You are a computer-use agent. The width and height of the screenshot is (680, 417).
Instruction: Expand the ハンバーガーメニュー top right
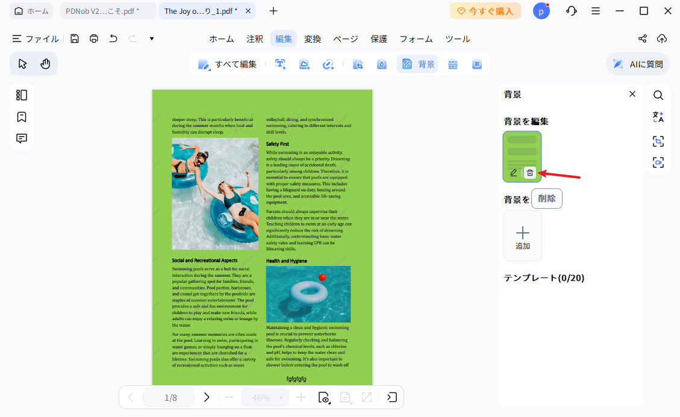[596, 10]
